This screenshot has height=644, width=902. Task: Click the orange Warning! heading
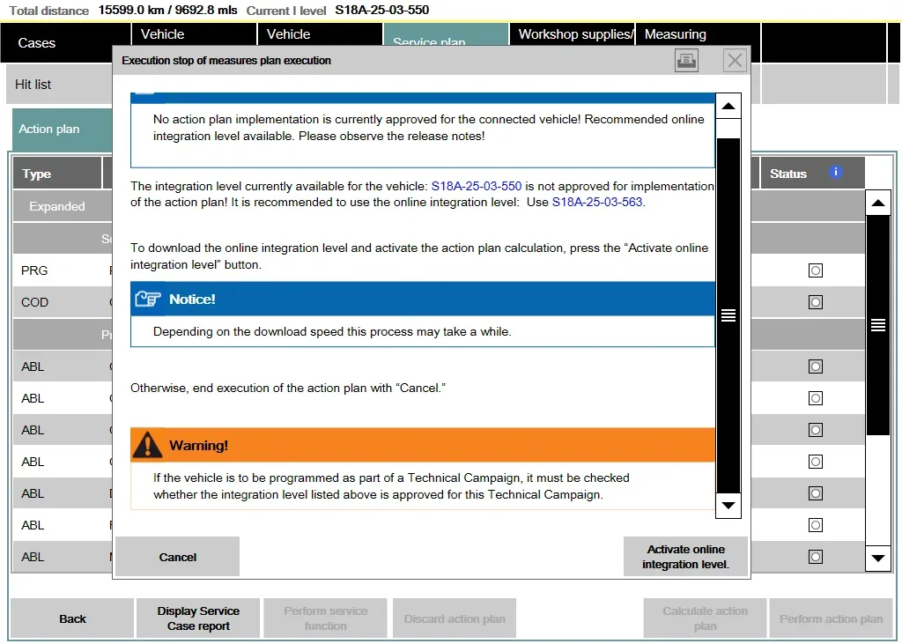point(198,446)
